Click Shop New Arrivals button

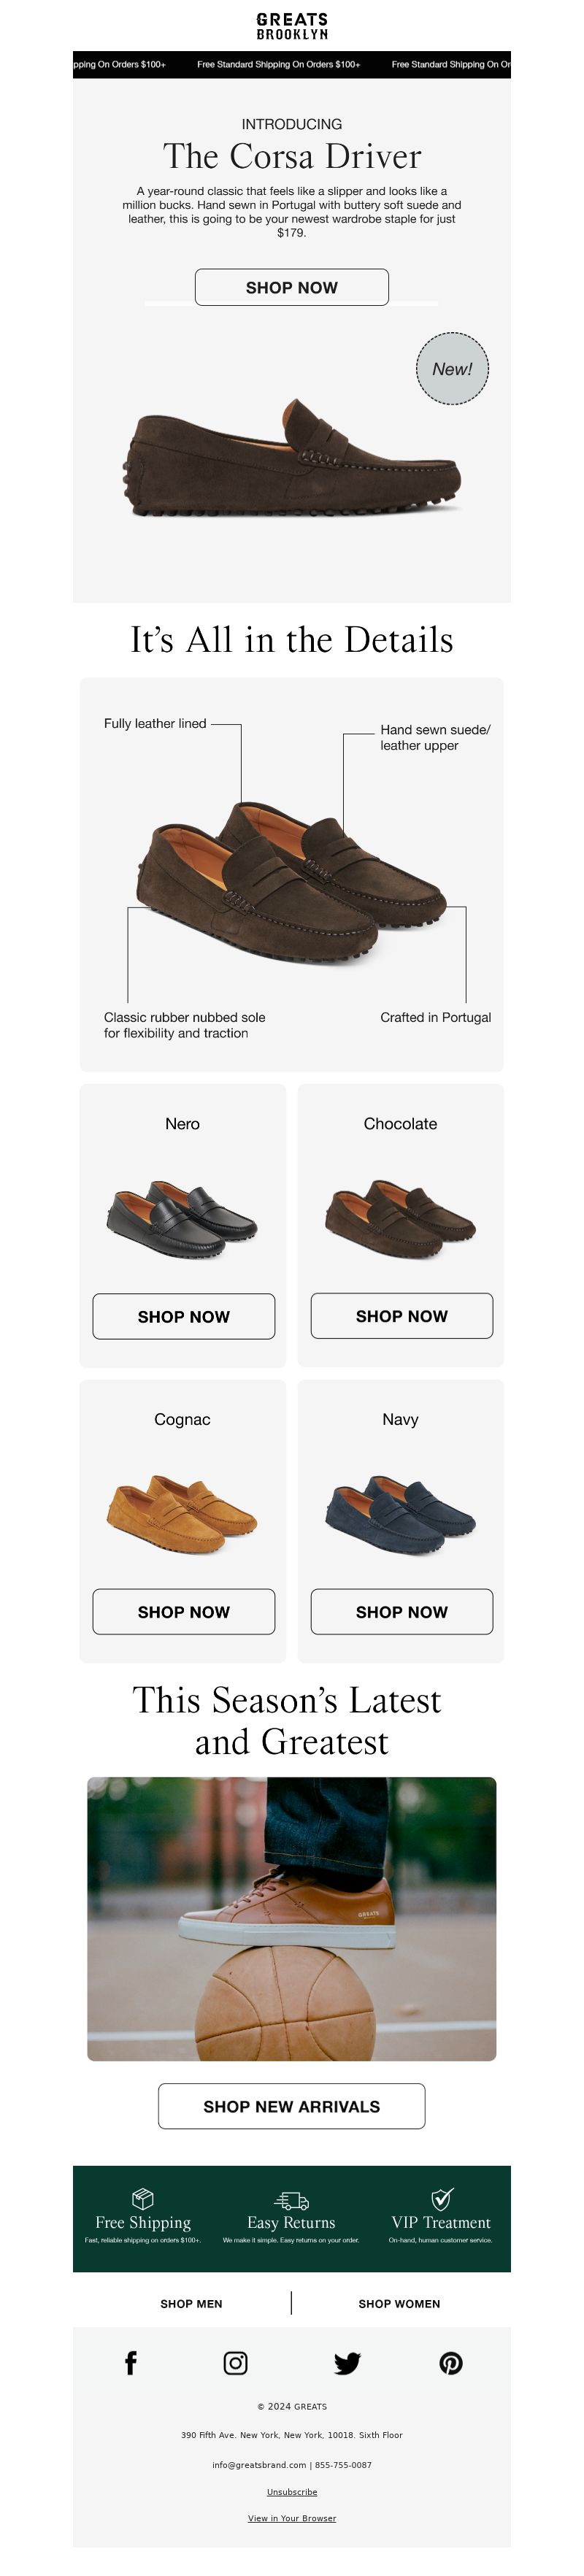click(292, 2106)
